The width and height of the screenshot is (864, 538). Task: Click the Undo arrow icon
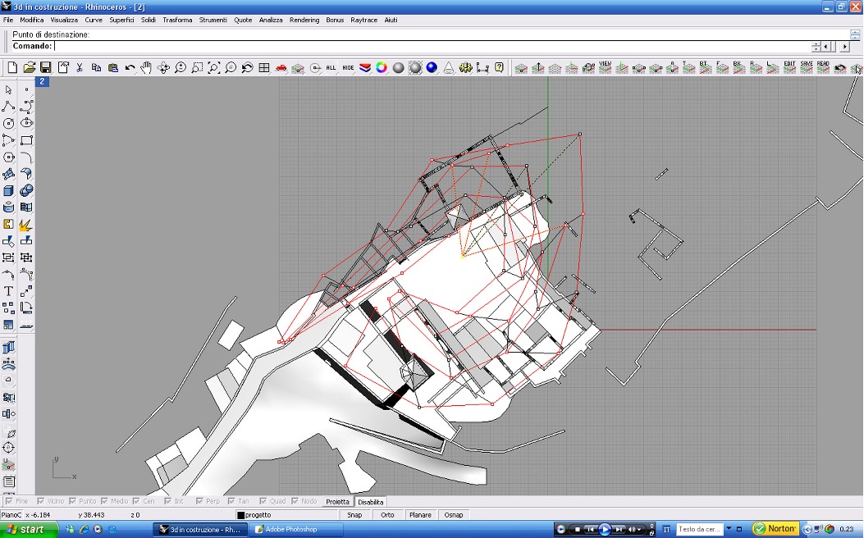click(130, 68)
